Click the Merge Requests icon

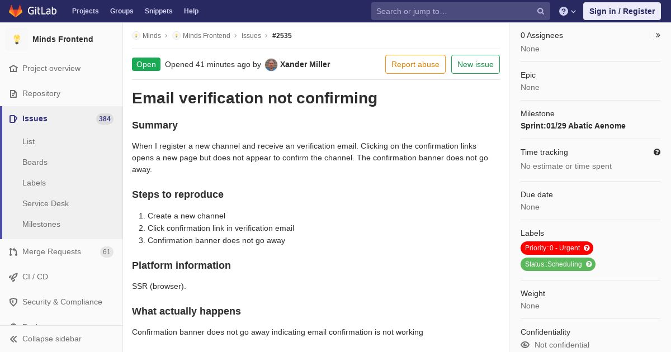(x=13, y=251)
